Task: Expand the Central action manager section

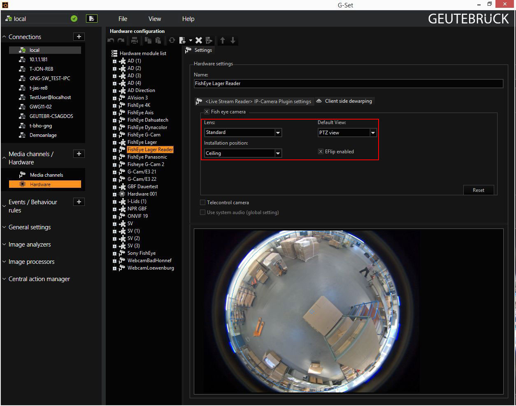Action: point(4,279)
